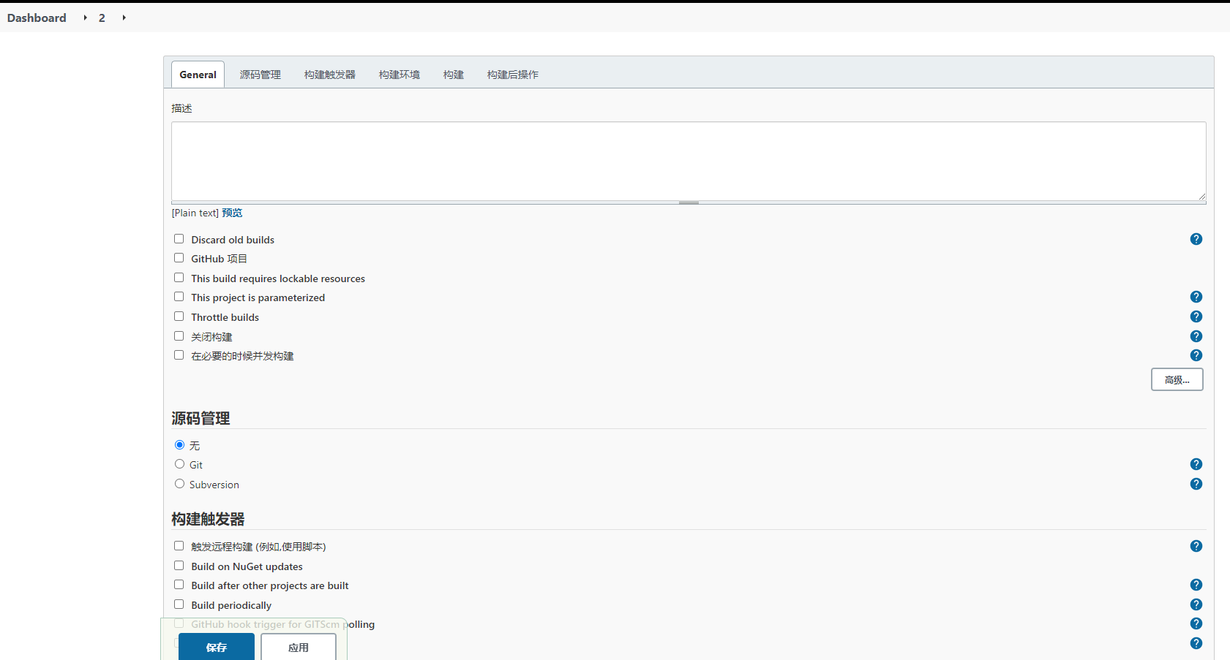Show help for GitHub hook trigger polling

[1196, 623]
